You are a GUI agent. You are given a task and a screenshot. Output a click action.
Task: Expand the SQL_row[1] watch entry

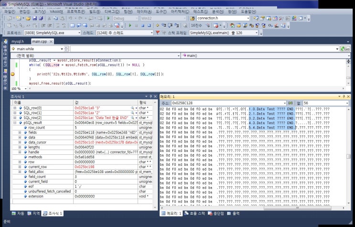click(x=15, y=113)
